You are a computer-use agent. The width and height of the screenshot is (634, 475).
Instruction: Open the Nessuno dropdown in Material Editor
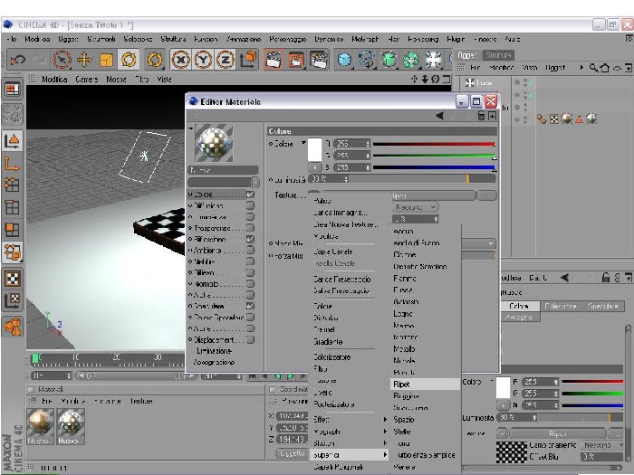[415, 207]
